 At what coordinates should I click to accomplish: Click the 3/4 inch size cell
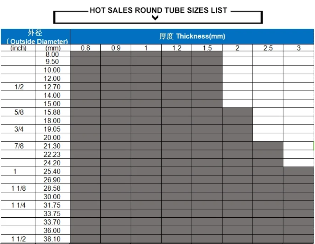(19, 129)
